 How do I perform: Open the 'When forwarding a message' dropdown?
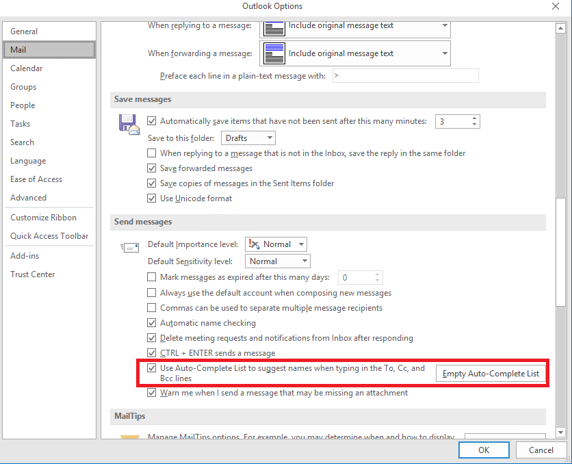click(x=355, y=53)
